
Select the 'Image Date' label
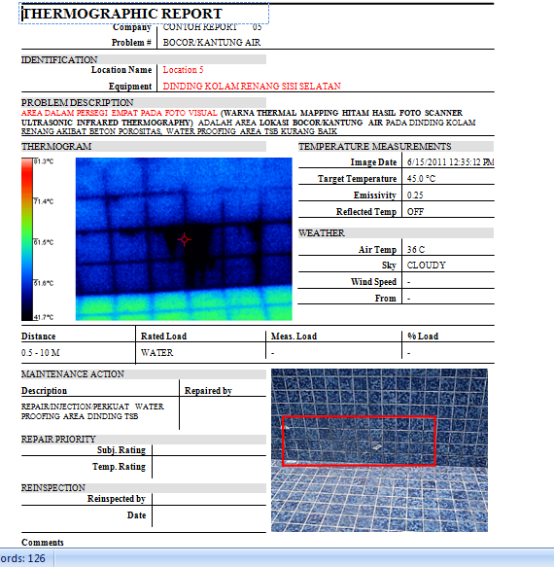(x=373, y=162)
